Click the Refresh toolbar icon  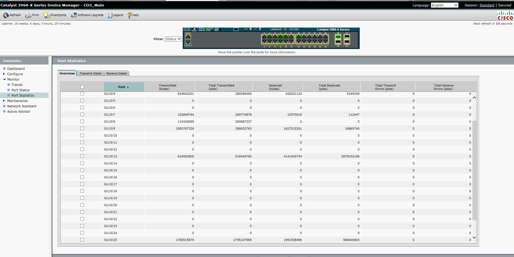pyautogui.click(x=6, y=15)
